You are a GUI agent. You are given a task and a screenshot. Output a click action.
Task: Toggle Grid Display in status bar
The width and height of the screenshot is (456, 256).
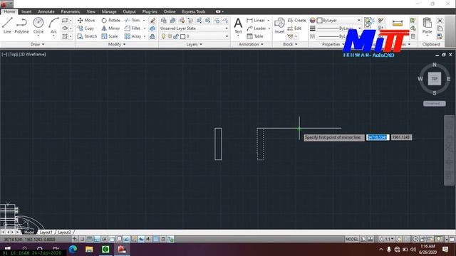90,239
